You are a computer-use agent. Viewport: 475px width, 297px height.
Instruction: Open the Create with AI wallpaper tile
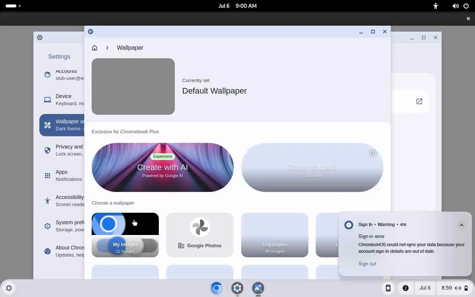point(163,167)
